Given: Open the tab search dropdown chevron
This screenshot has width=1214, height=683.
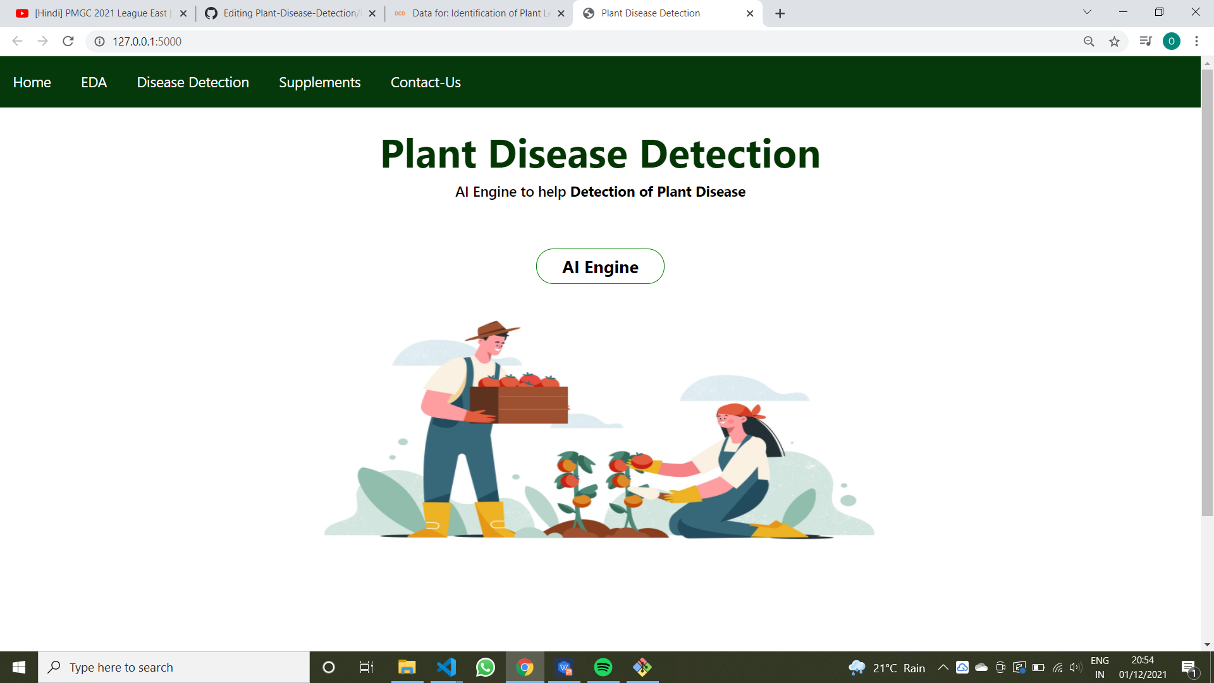Looking at the screenshot, I should 1086,11.
